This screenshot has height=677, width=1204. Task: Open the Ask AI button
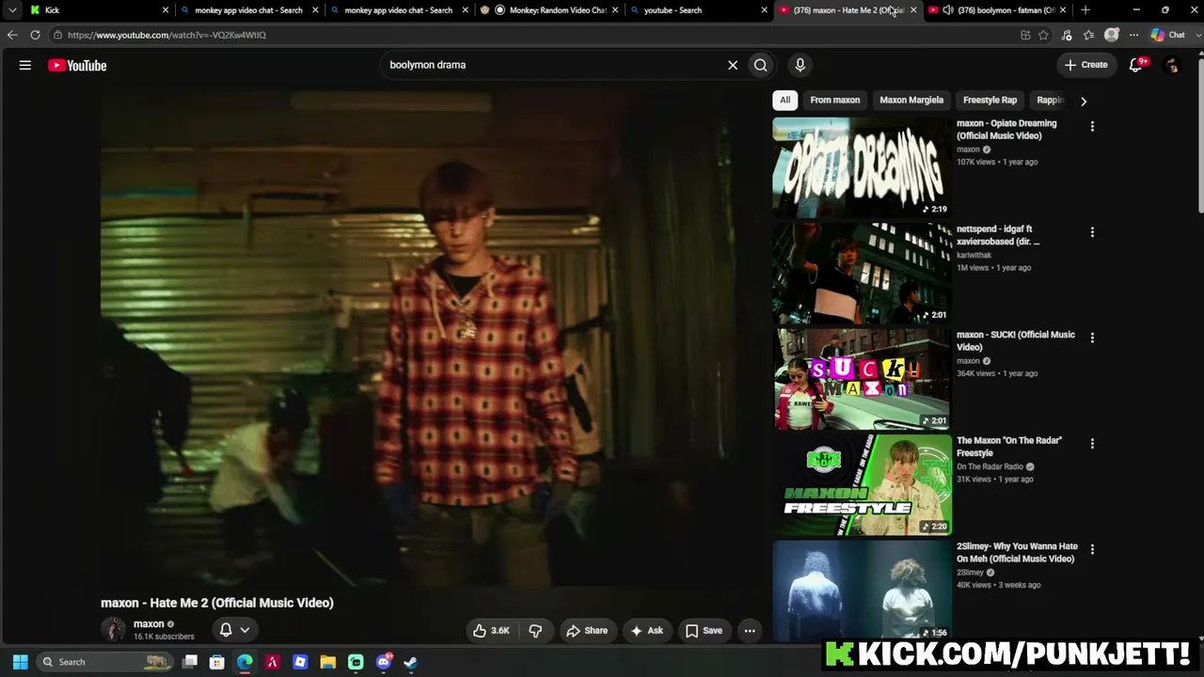point(647,631)
